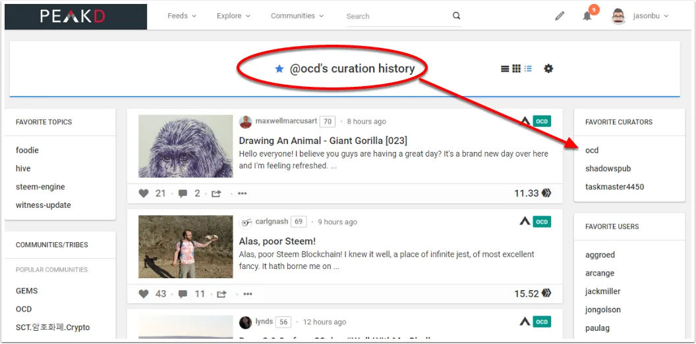Screen dimensions: 696x344
Task: Toggle the blue favorite star for ocd
Action: [x=279, y=68]
